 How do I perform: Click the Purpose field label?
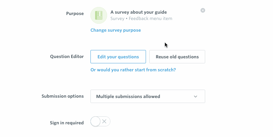pos(75,14)
